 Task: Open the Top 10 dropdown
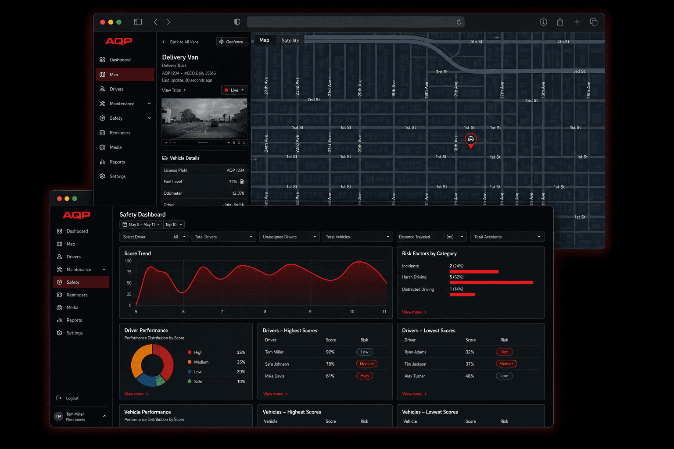(174, 224)
